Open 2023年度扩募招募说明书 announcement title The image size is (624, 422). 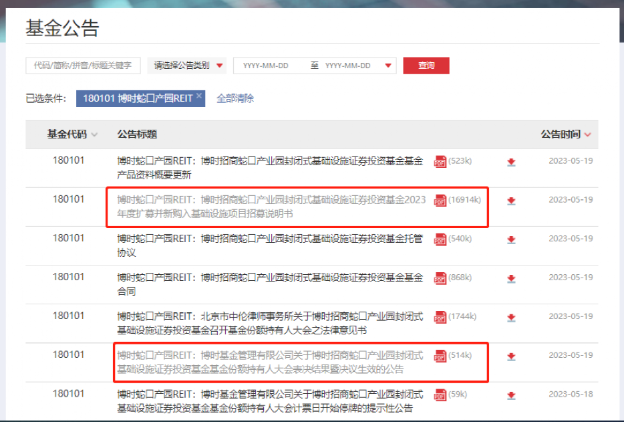[271, 207]
